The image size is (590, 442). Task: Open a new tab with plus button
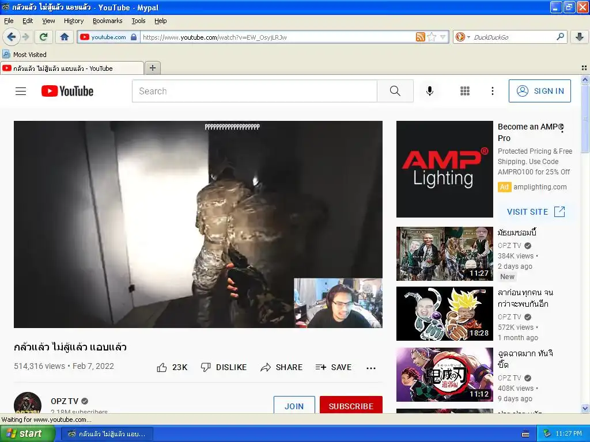pyautogui.click(x=152, y=68)
